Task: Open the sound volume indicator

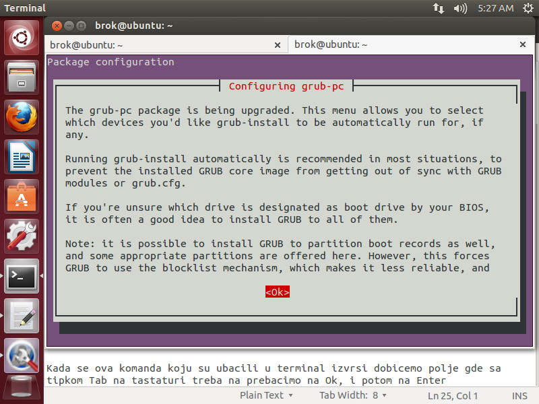Action: [460, 8]
